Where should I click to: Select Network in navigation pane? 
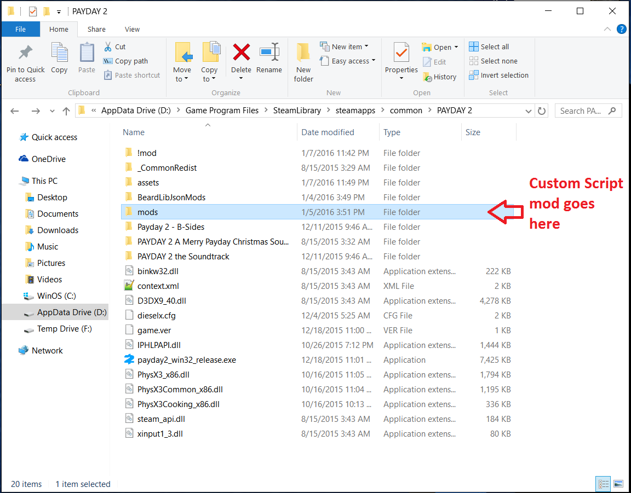[x=41, y=350]
